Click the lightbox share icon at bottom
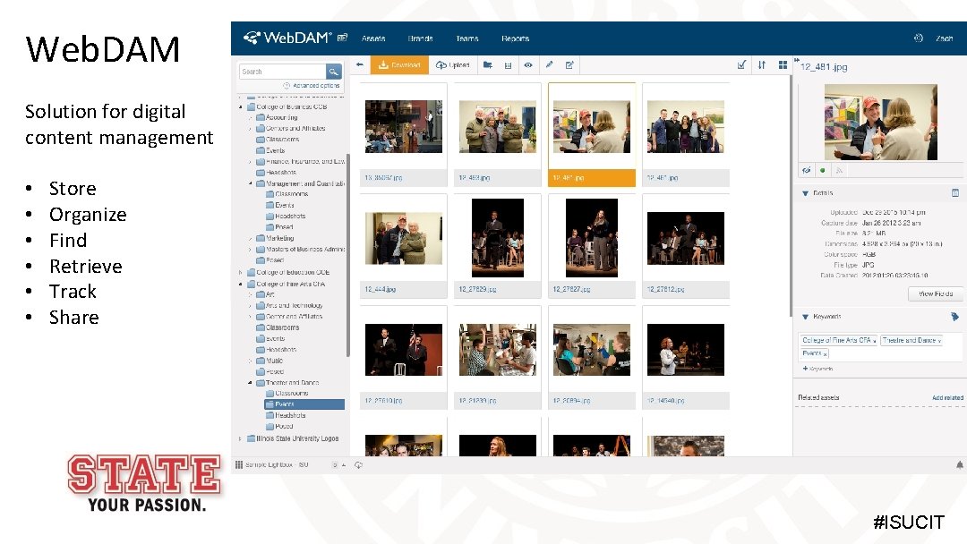 [x=358, y=465]
